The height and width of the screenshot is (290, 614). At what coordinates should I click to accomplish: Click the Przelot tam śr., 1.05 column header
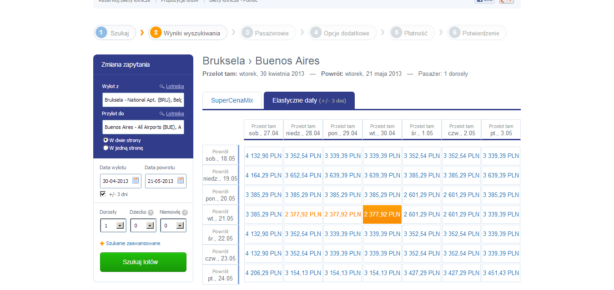point(422,130)
